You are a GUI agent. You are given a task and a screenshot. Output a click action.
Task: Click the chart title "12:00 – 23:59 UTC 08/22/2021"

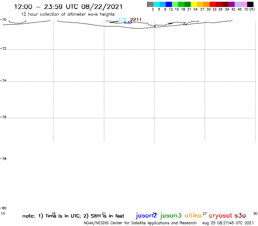click(68, 7)
